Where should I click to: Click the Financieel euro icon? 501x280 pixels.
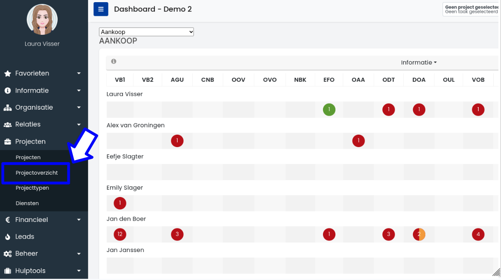pyautogui.click(x=8, y=220)
